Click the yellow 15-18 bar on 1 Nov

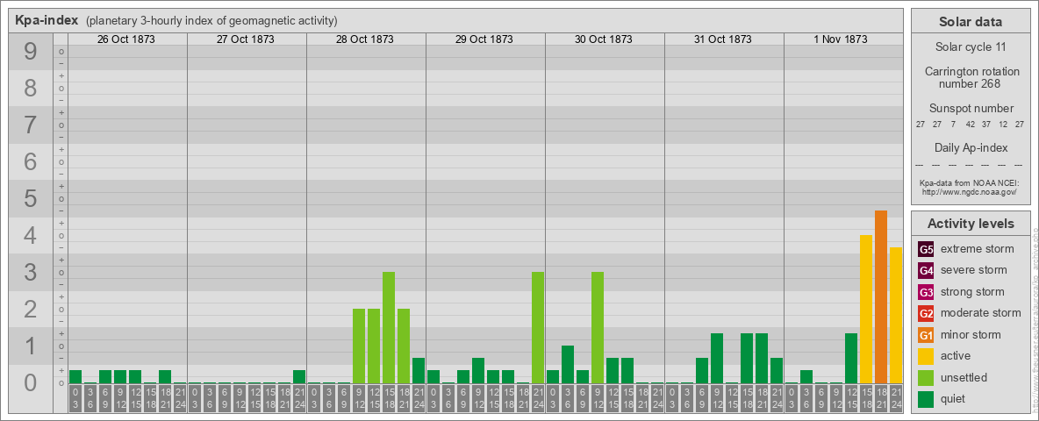click(x=866, y=309)
